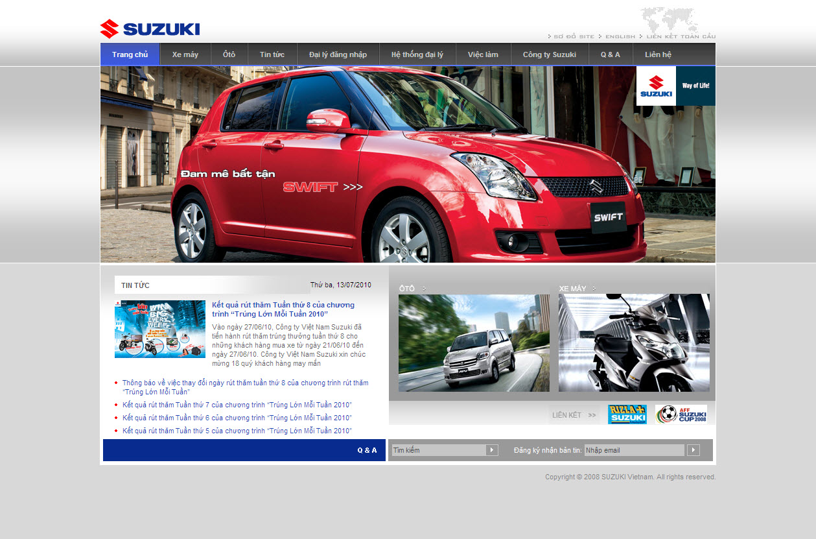The width and height of the screenshot is (816, 539).
Task: Open the XE MÁY scooter image
Action: [x=634, y=343]
